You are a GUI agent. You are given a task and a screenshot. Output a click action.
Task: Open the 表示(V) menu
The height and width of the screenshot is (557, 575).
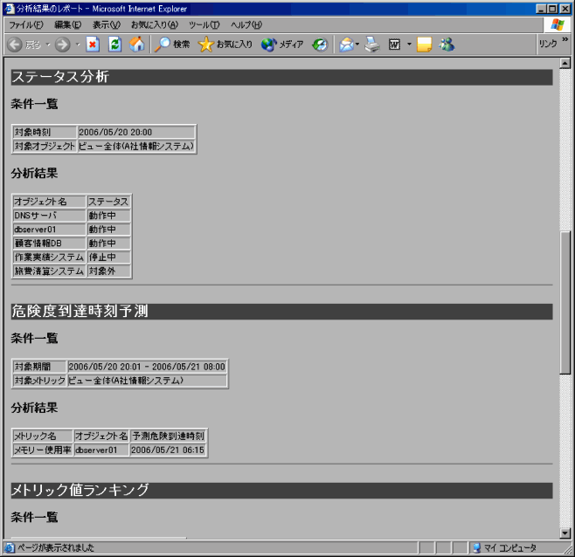coord(107,25)
